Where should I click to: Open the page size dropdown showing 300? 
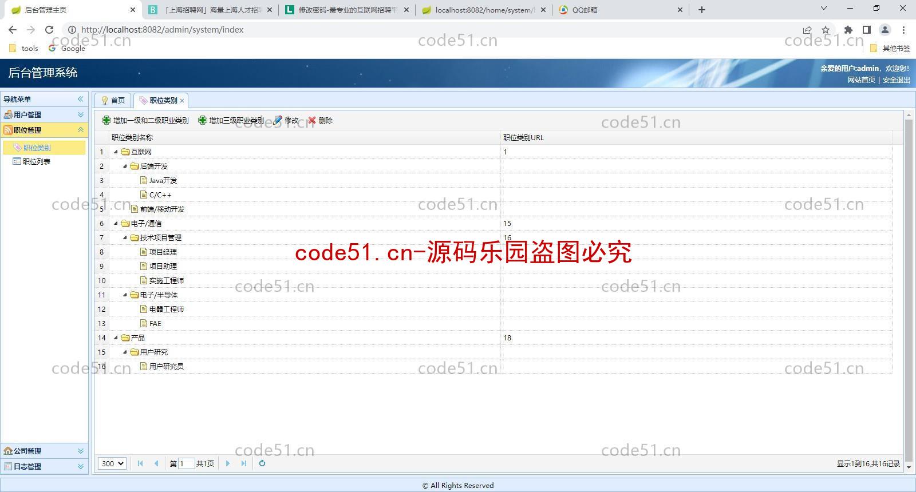pos(112,463)
